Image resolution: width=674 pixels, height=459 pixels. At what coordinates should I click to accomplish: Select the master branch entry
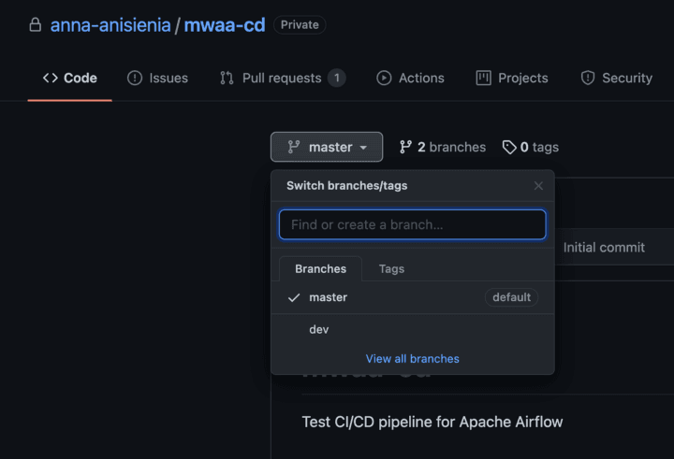tap(413, 297)
